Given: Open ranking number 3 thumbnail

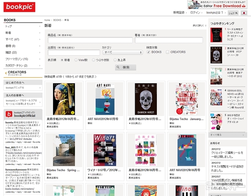Looking at the screenshot, I should (x=216, y=76).
